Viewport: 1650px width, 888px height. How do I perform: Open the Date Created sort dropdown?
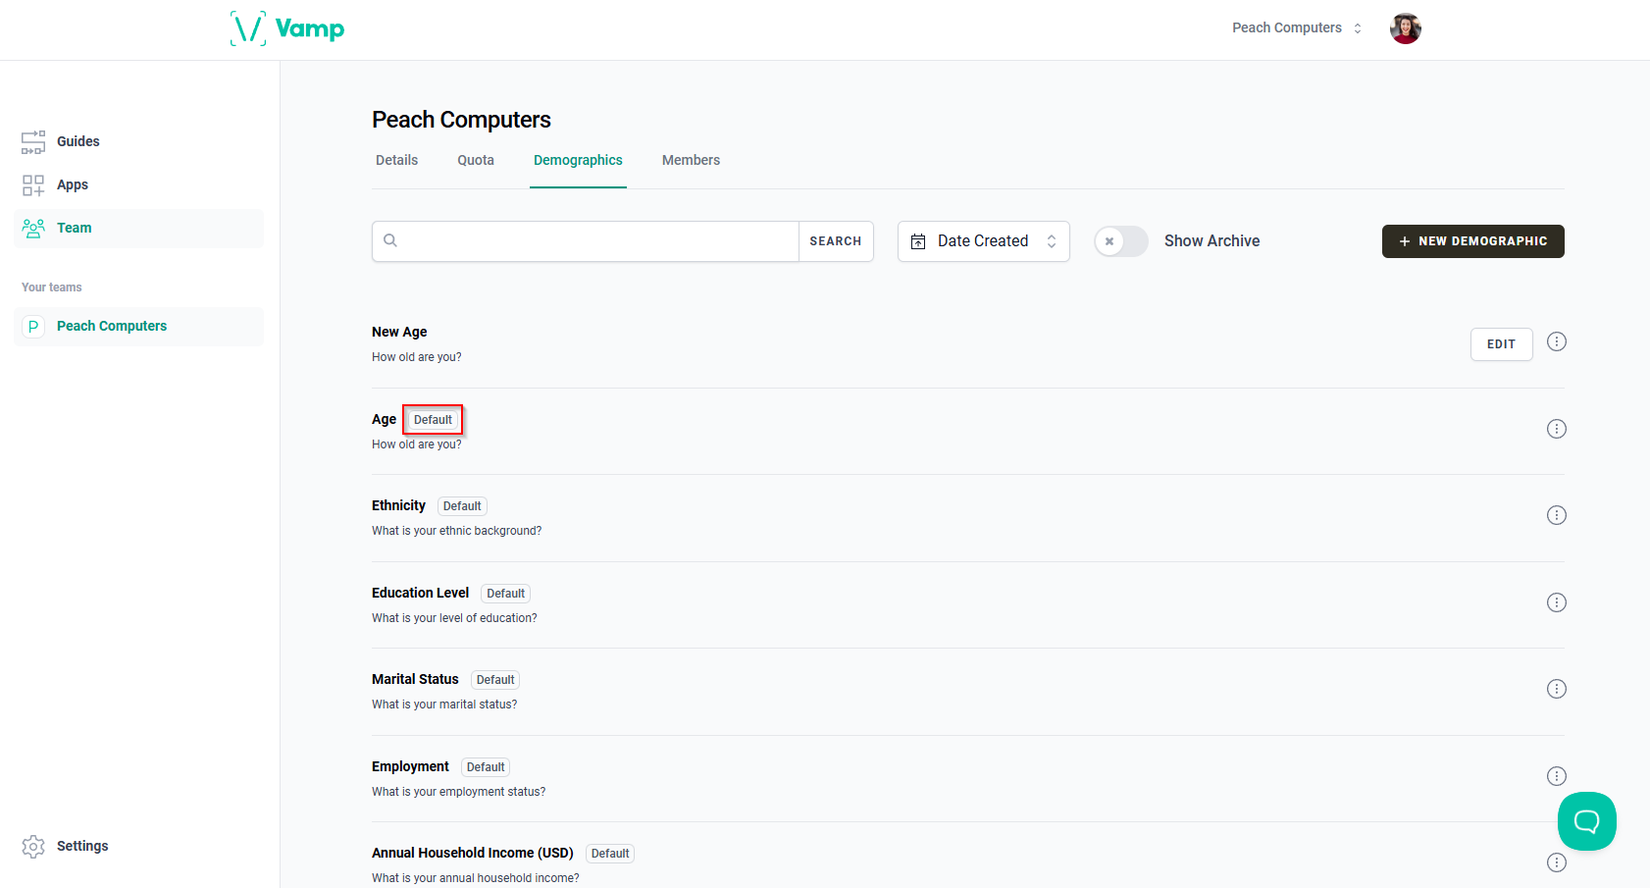(983, 241)
